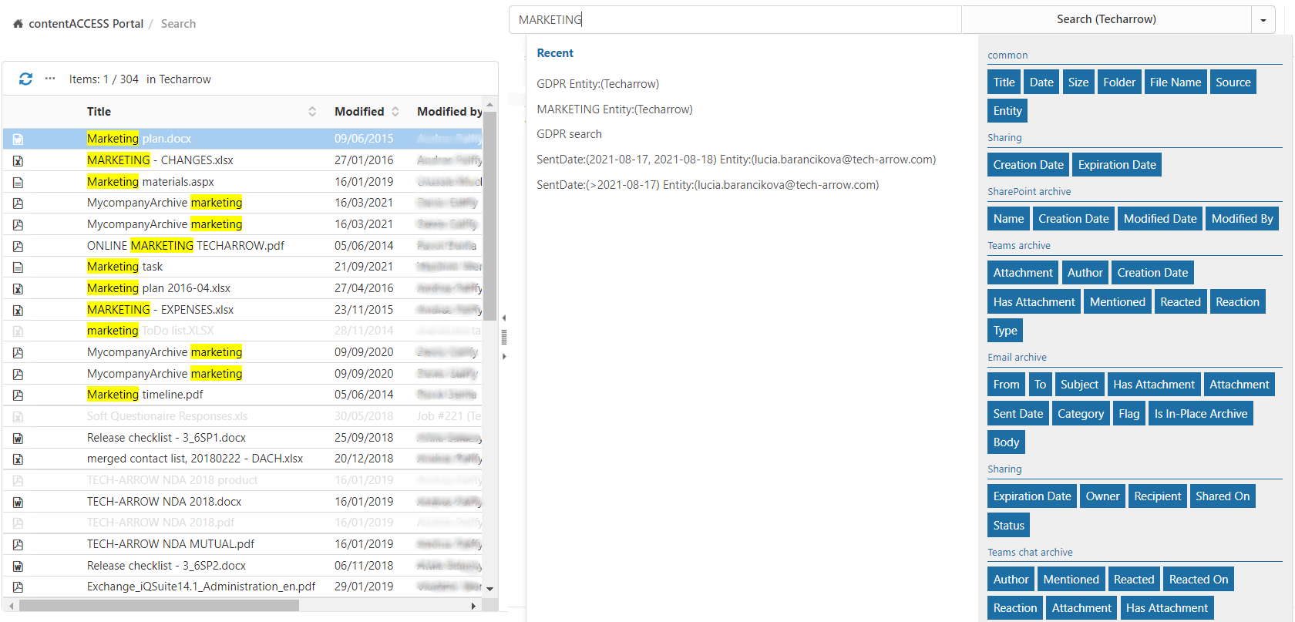Viewport: 1295px width, 622px height.
Task: Add Email archive From filter
Action: click(1006, 385)
